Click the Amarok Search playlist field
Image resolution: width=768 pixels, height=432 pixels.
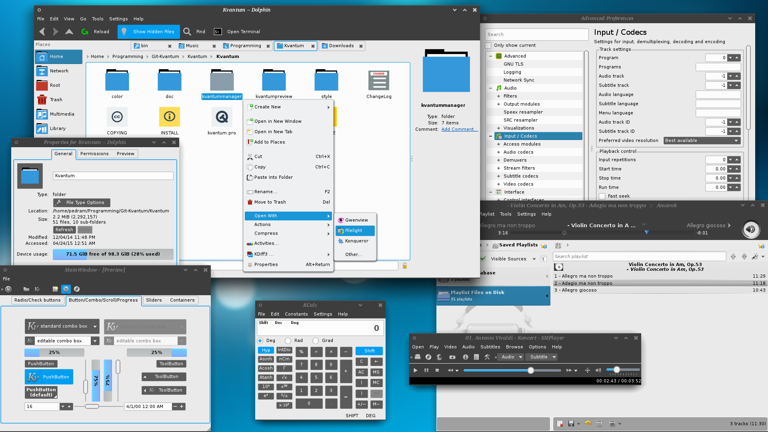pos(639,256)
